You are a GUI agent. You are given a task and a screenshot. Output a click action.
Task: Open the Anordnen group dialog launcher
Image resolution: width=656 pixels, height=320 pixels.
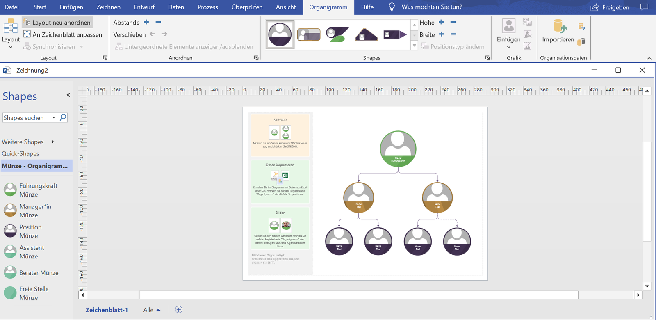pos(256,58)
